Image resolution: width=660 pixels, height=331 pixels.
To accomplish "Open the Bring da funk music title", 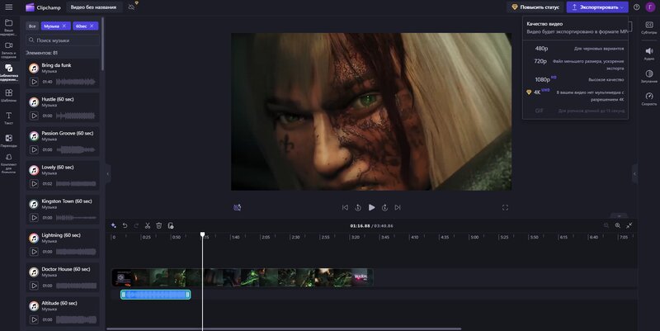I will pyautogui.click(x=56, y=65).
